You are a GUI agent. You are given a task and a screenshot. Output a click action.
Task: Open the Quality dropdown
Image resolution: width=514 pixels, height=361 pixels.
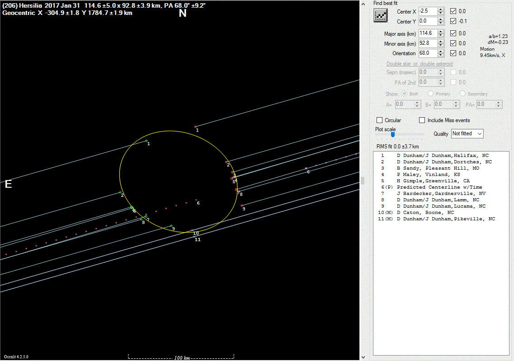pyautogui.click(x=467, y=133)
